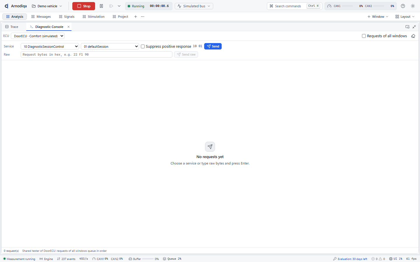Image resolution: width=420 pixels, height=262 pixels.
Task: Focus the raw request bytes input field
Action: coord(97,54)
